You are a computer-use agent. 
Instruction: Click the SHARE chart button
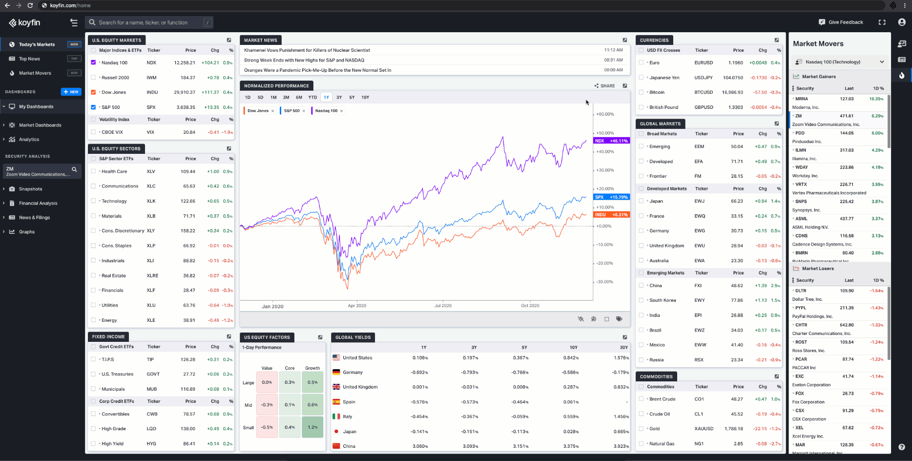[605, 86]
